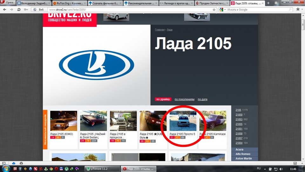Sort cars по поколениям

coord(184,99)
